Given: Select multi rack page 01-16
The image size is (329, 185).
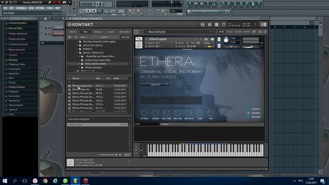Looking at the screenshot, I should click(221, 32).
